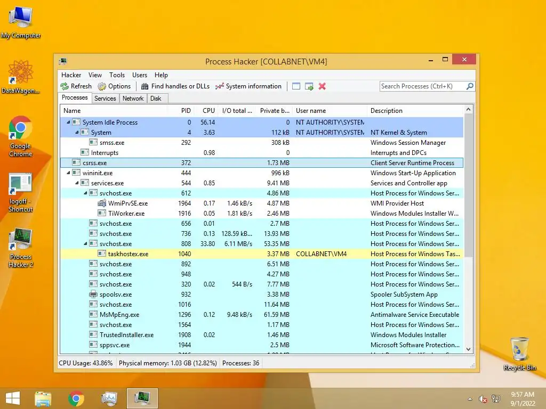Click find window and thread icon
This screenshot has height=409, width=546.
pyautogui.click(x=309, y=86)
